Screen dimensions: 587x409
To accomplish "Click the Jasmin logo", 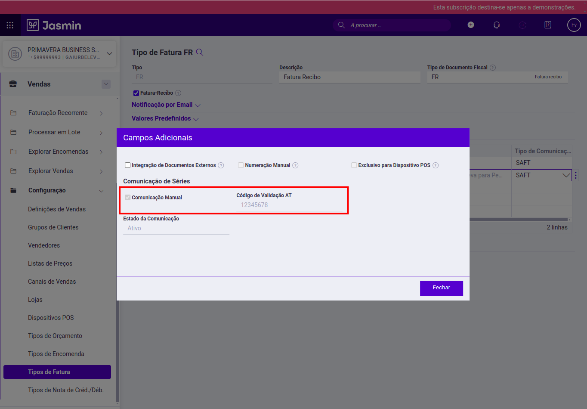I will coord(53,25).
